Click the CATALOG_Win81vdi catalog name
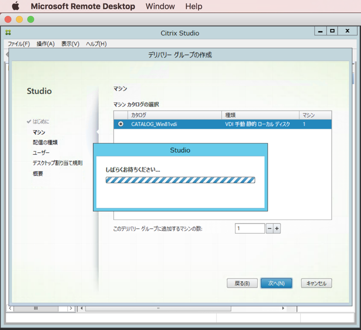Screen dimensions: 361x330 [154, 124]
